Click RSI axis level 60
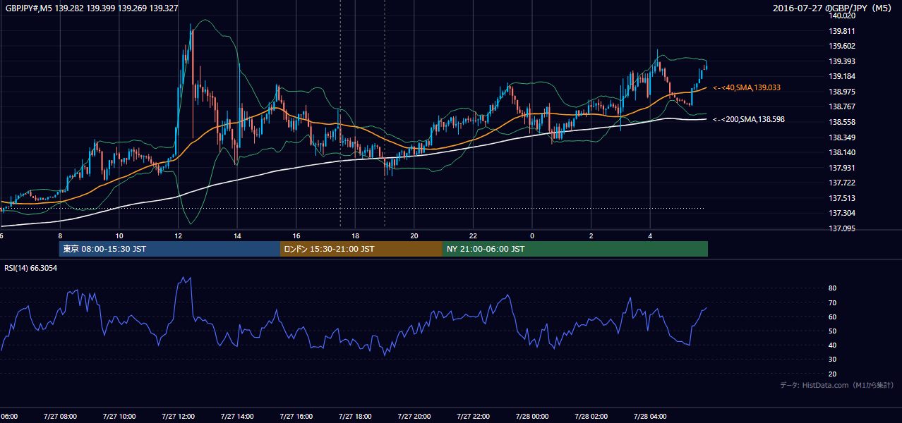Screen dimensions: 902x423 (x=833, y=317)
